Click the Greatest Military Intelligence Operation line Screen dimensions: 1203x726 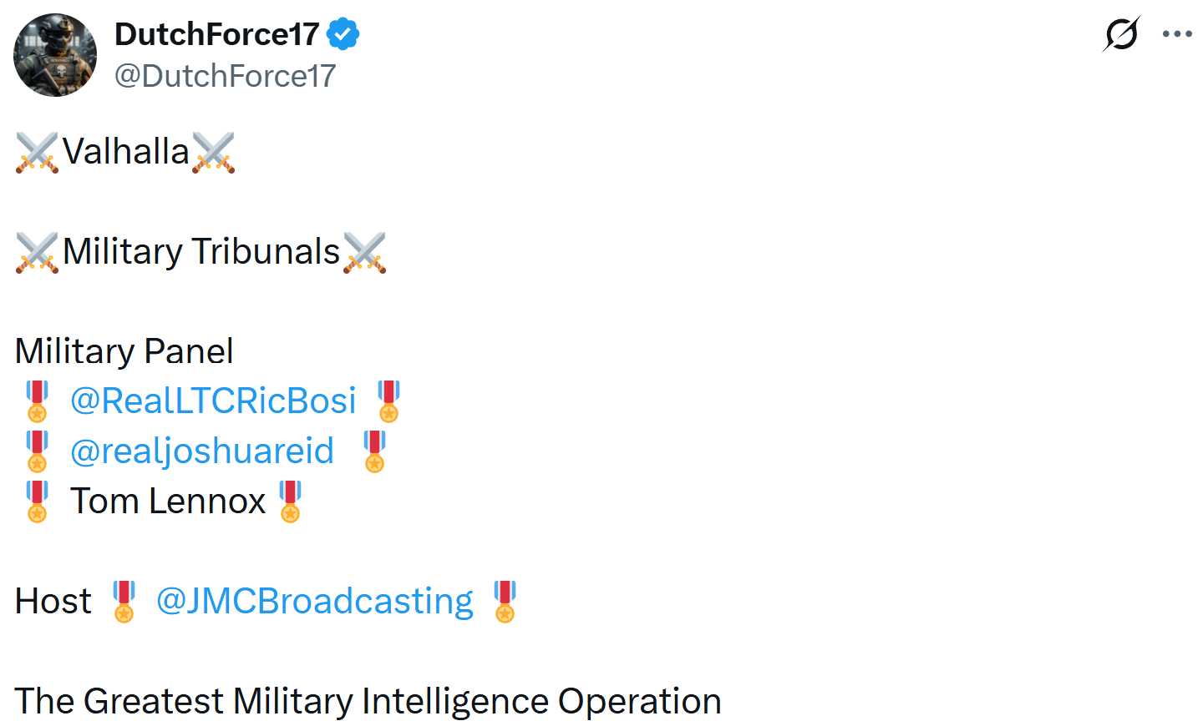pyautogui.click(x=368, y=701)
